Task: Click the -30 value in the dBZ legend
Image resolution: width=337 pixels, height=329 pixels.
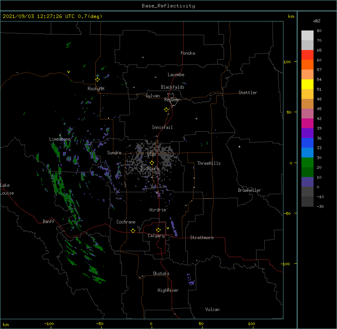Action: pos(320,207)
